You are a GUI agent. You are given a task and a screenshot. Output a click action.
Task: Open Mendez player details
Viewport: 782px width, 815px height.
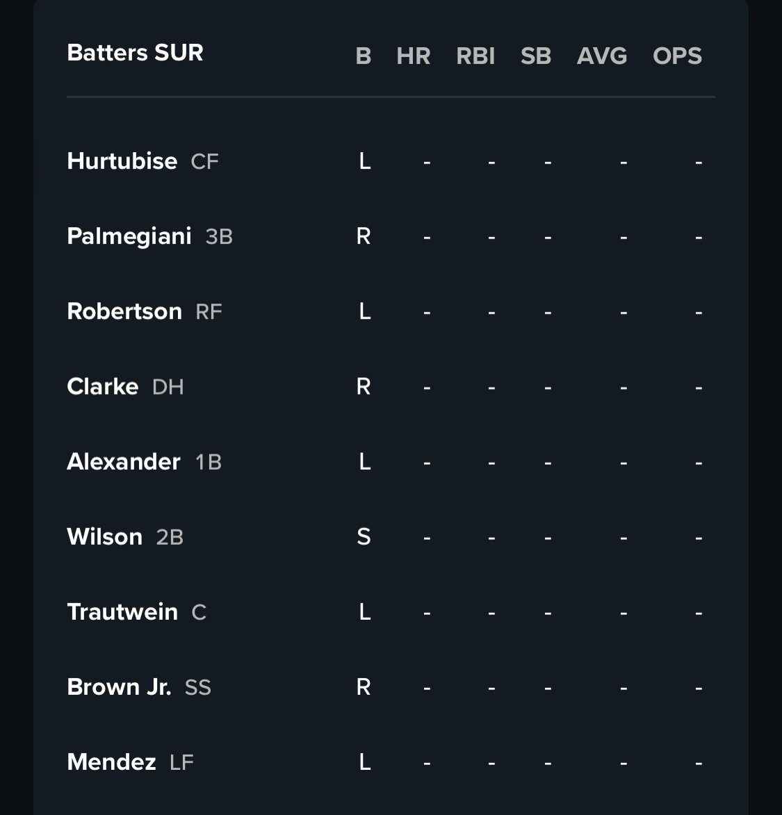[111, 762]
